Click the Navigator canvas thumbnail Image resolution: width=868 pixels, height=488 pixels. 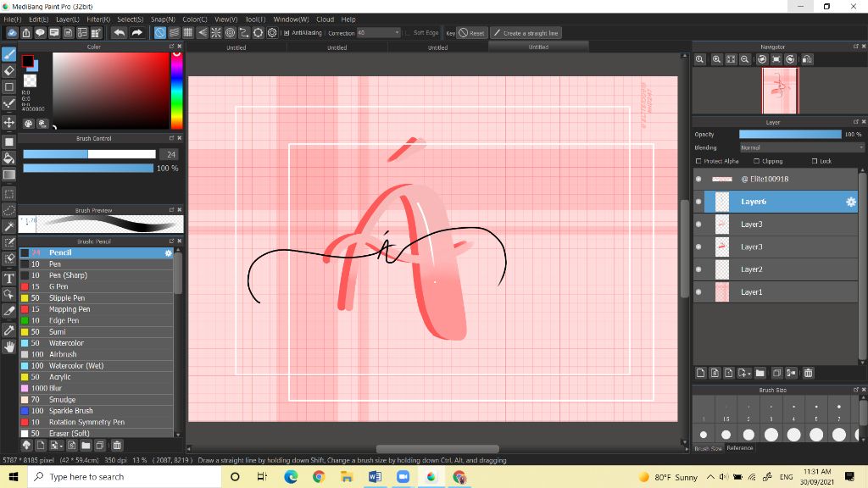click(x=781, y=91)
